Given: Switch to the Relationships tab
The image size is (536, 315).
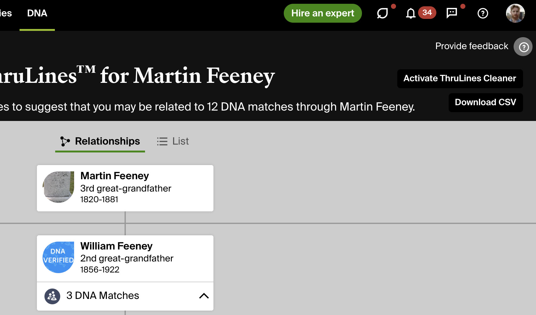Looking at the screenshot, I should 100,141.
